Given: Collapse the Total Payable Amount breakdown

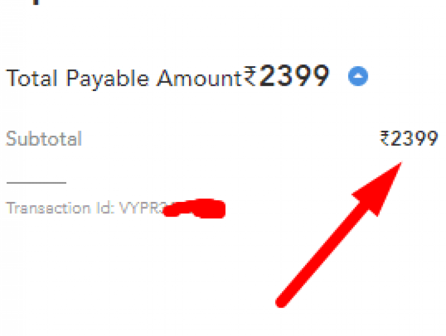Looking at the screenshot, I should (358, 76).
